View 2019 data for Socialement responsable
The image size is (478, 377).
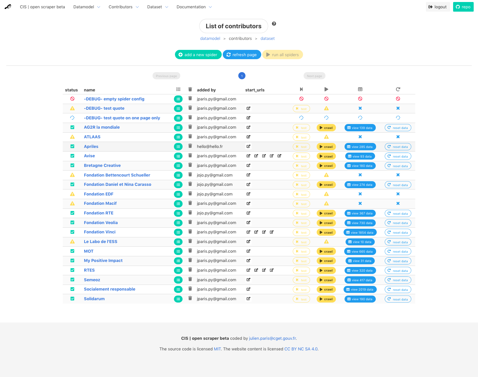tap(360, 290)
